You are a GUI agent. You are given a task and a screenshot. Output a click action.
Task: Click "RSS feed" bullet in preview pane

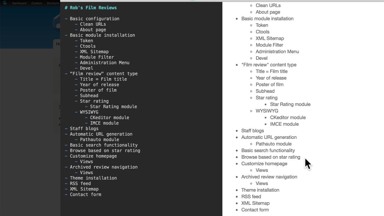(251, 197)
